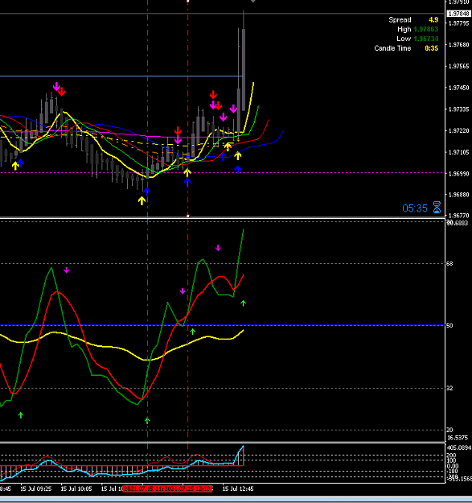472x503 pixels.
Task: Click the "Spread" label text
Action: [400, 20]
